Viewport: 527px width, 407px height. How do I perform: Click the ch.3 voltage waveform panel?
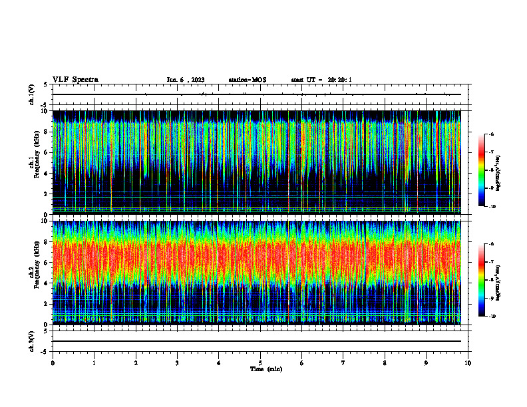[260, 341]
